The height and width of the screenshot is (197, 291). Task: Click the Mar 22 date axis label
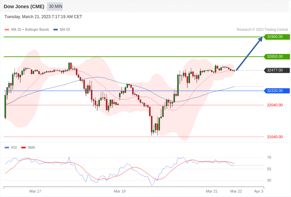click(x=236, y=191)
